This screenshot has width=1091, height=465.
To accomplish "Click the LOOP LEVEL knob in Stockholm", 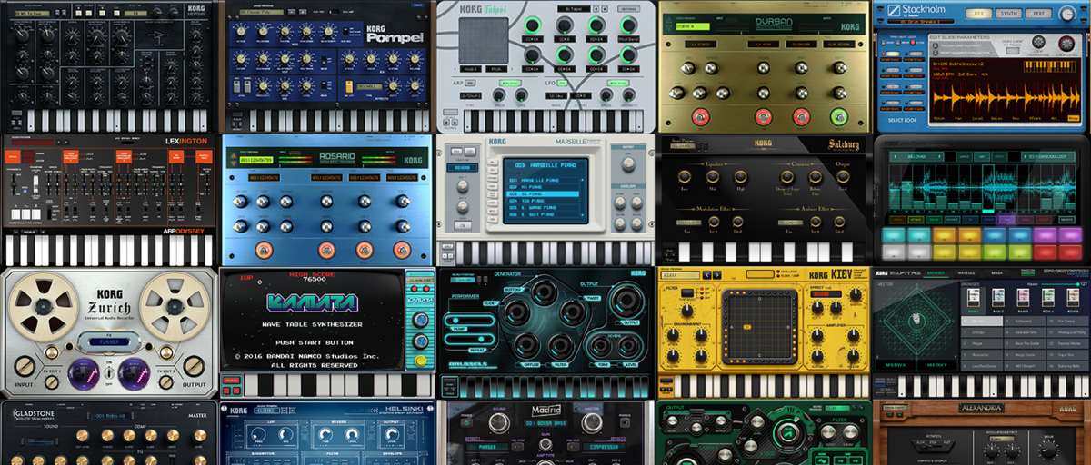I will click(x=1066, y=43).
